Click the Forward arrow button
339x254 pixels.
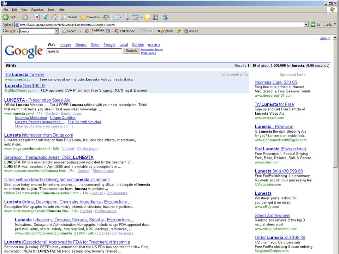click(25, 17)
